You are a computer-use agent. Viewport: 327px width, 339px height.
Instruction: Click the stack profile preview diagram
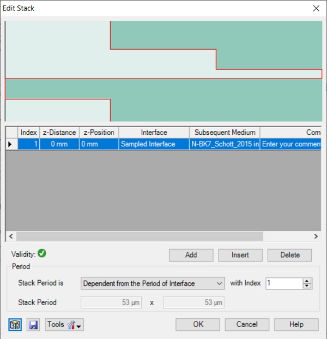coord(163,71)
